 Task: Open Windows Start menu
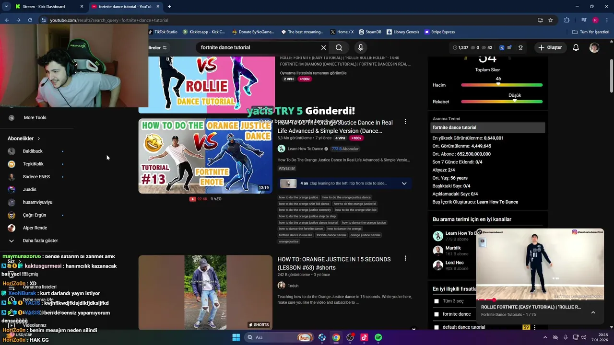point(236,337)
